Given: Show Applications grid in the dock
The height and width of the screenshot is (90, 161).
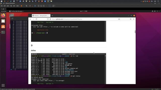Looking at the screenshot, I should click(3, 85).
